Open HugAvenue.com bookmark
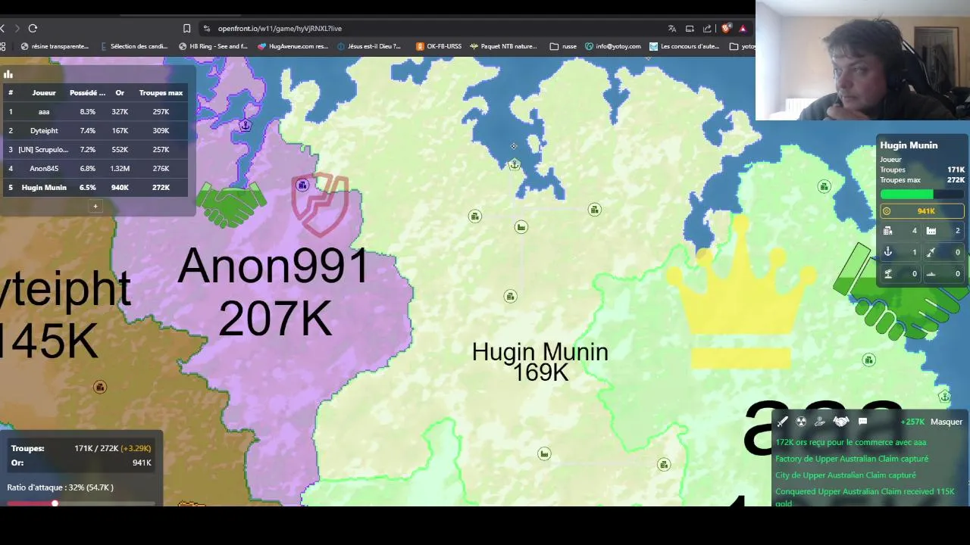 293,46
